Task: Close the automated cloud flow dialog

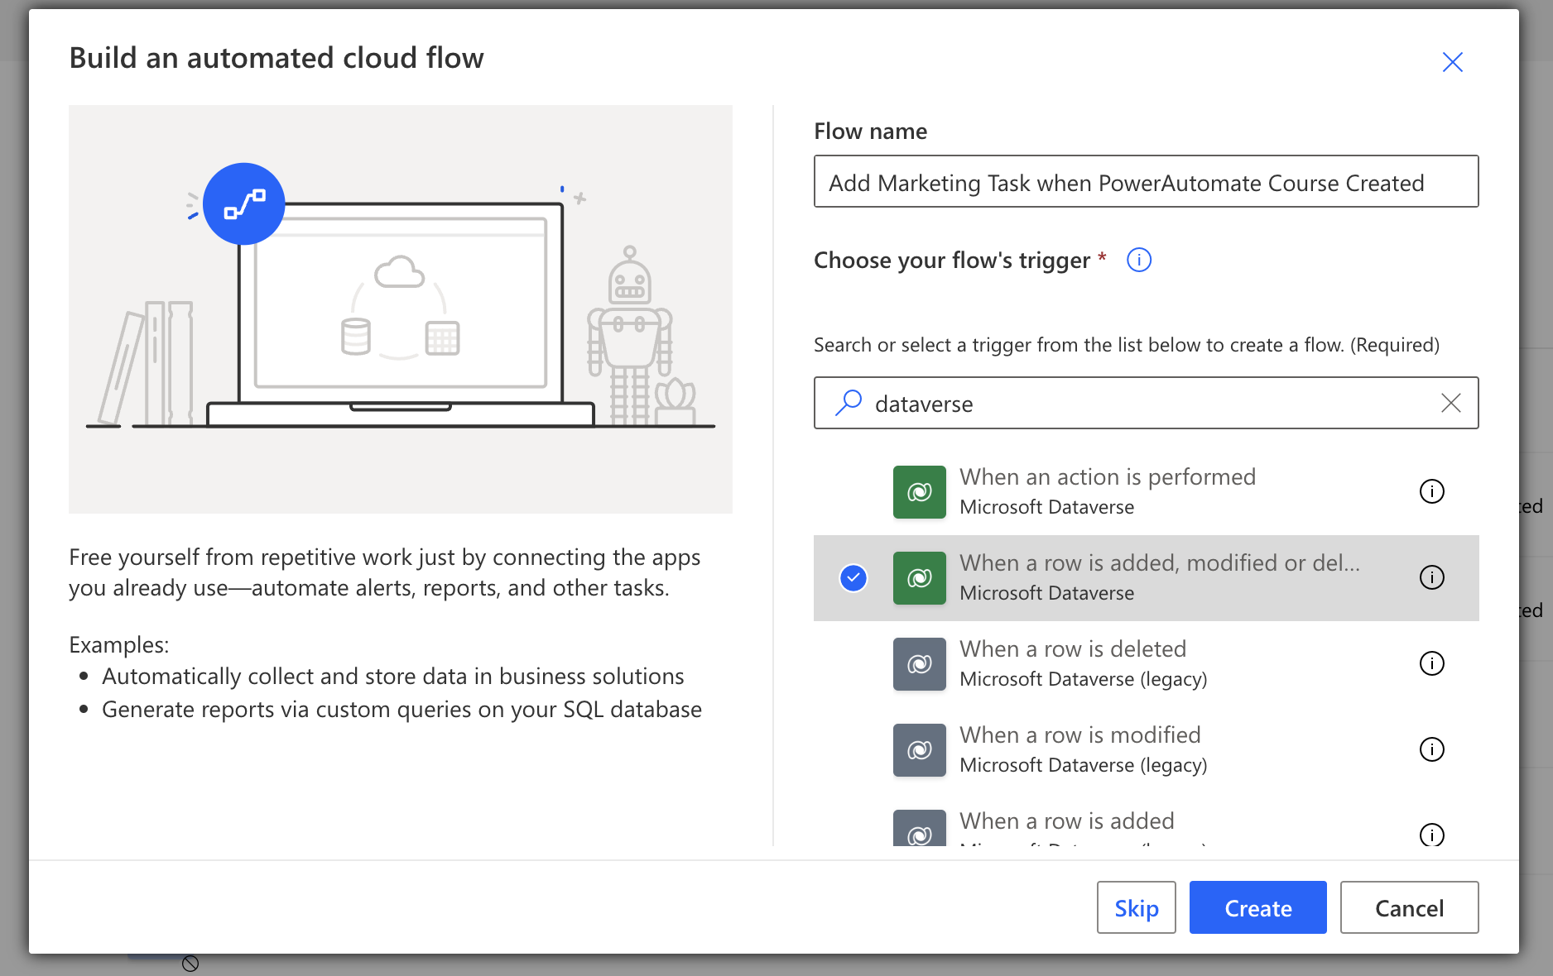Action: click(x=1452, y=62)
